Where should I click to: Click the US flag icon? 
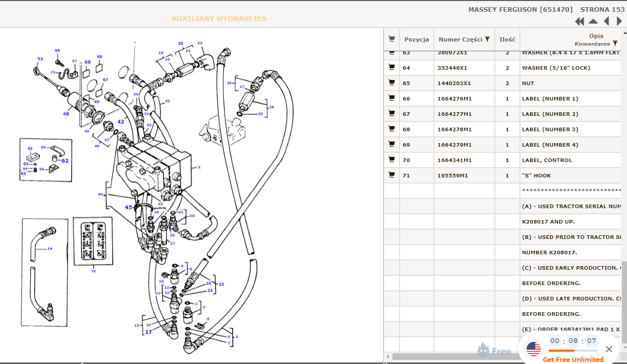[534, 349]
